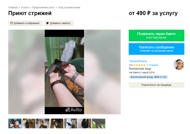Select the fourth thumbnail with orange box
The width and height of the screenshot is (190, 134).
tap(57, 123)
